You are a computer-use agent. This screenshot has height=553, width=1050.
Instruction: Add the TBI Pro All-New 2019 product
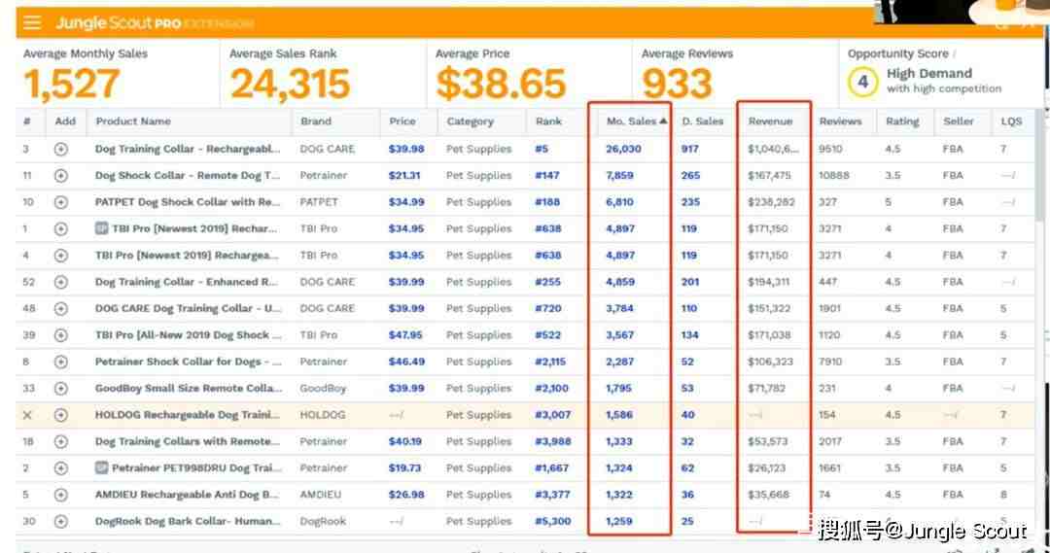coord(61,334)
